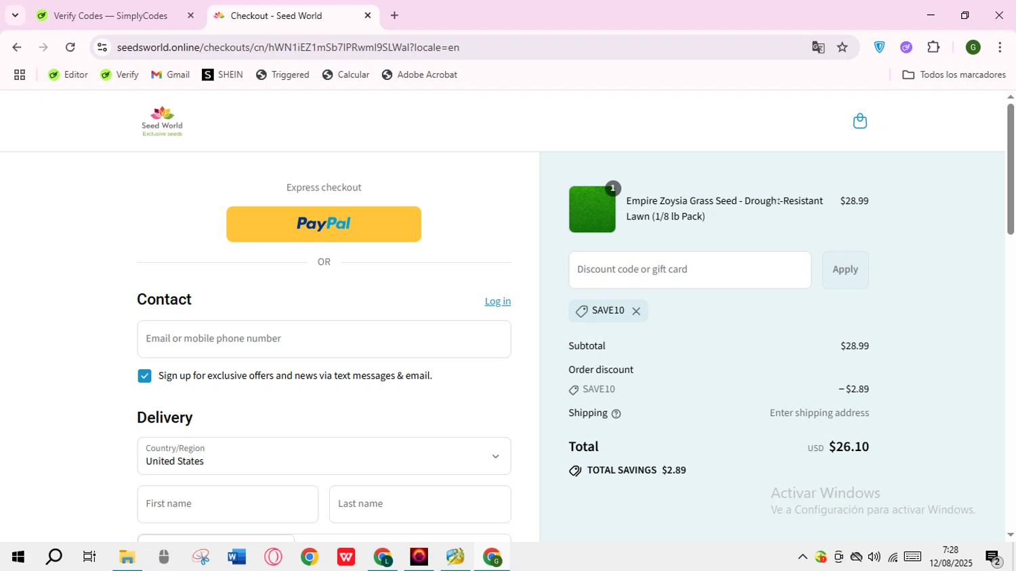
Task: Pay with the PayPal express button
Action: [324, 224]
